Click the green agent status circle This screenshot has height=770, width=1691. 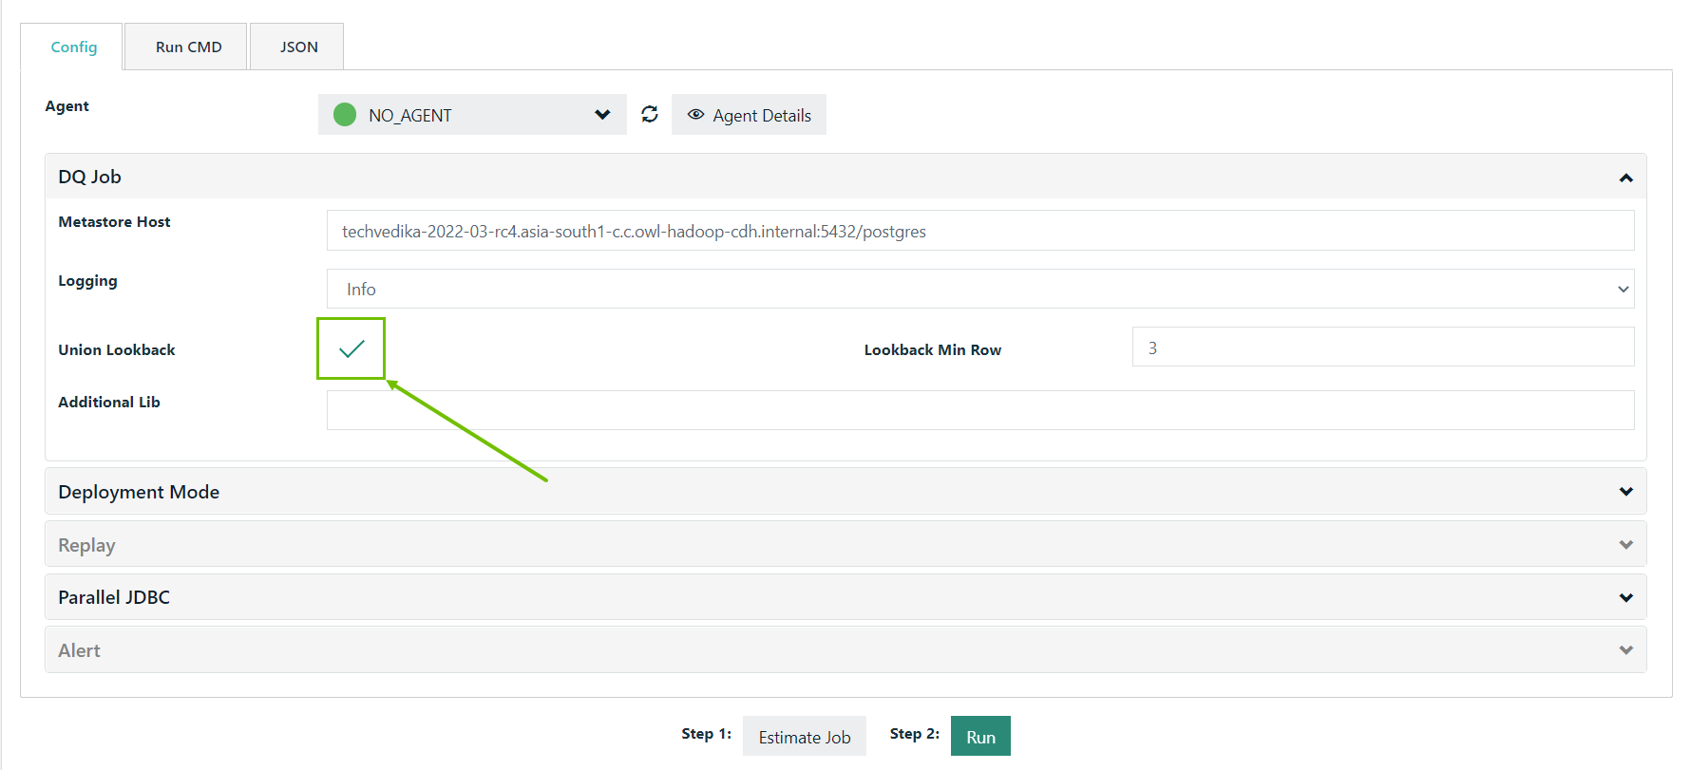click(345, 115)
